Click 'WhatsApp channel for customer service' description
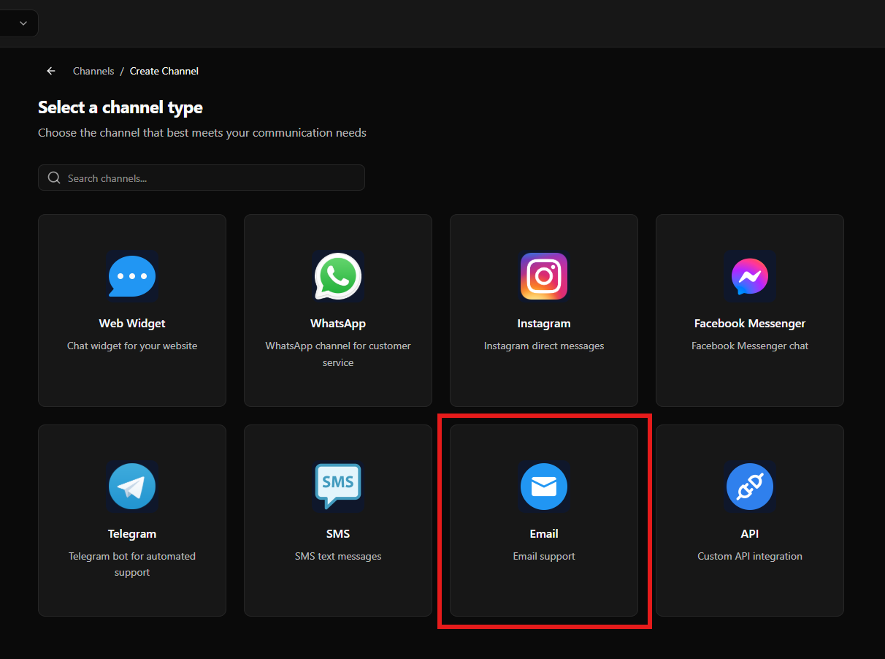 pyautogui.click(x=338, y=354)
